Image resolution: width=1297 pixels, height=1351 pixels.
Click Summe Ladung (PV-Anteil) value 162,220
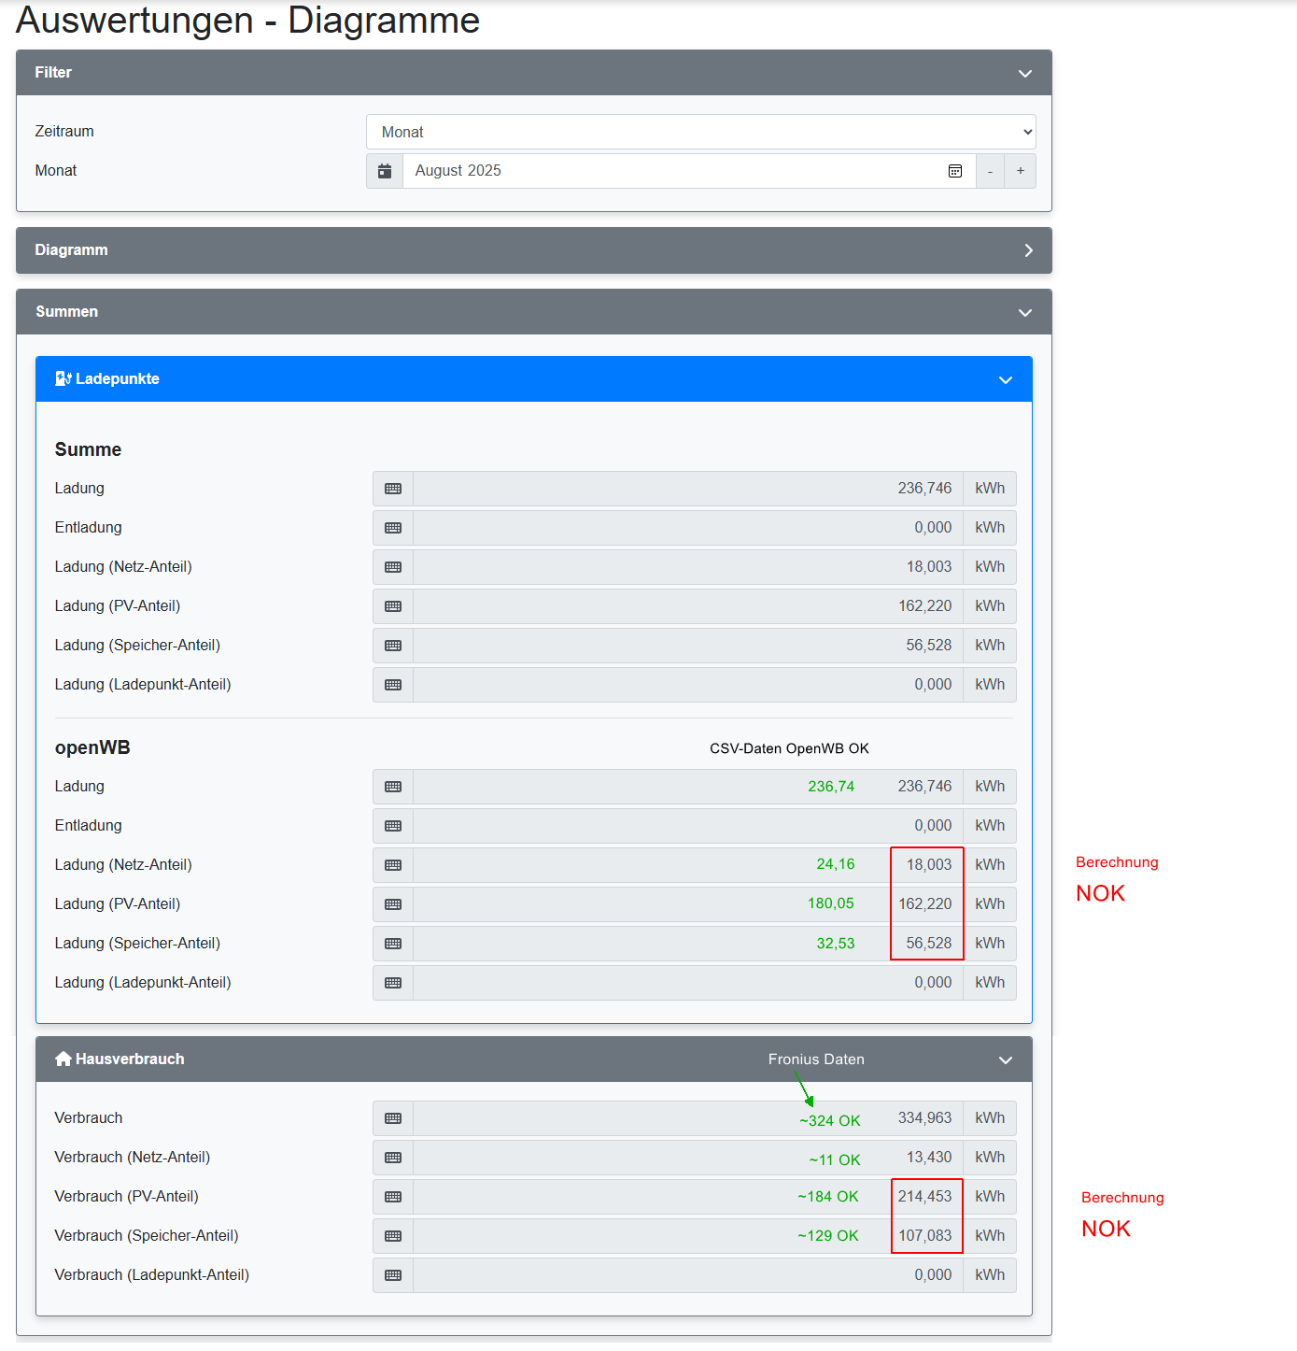coord(924,606)
